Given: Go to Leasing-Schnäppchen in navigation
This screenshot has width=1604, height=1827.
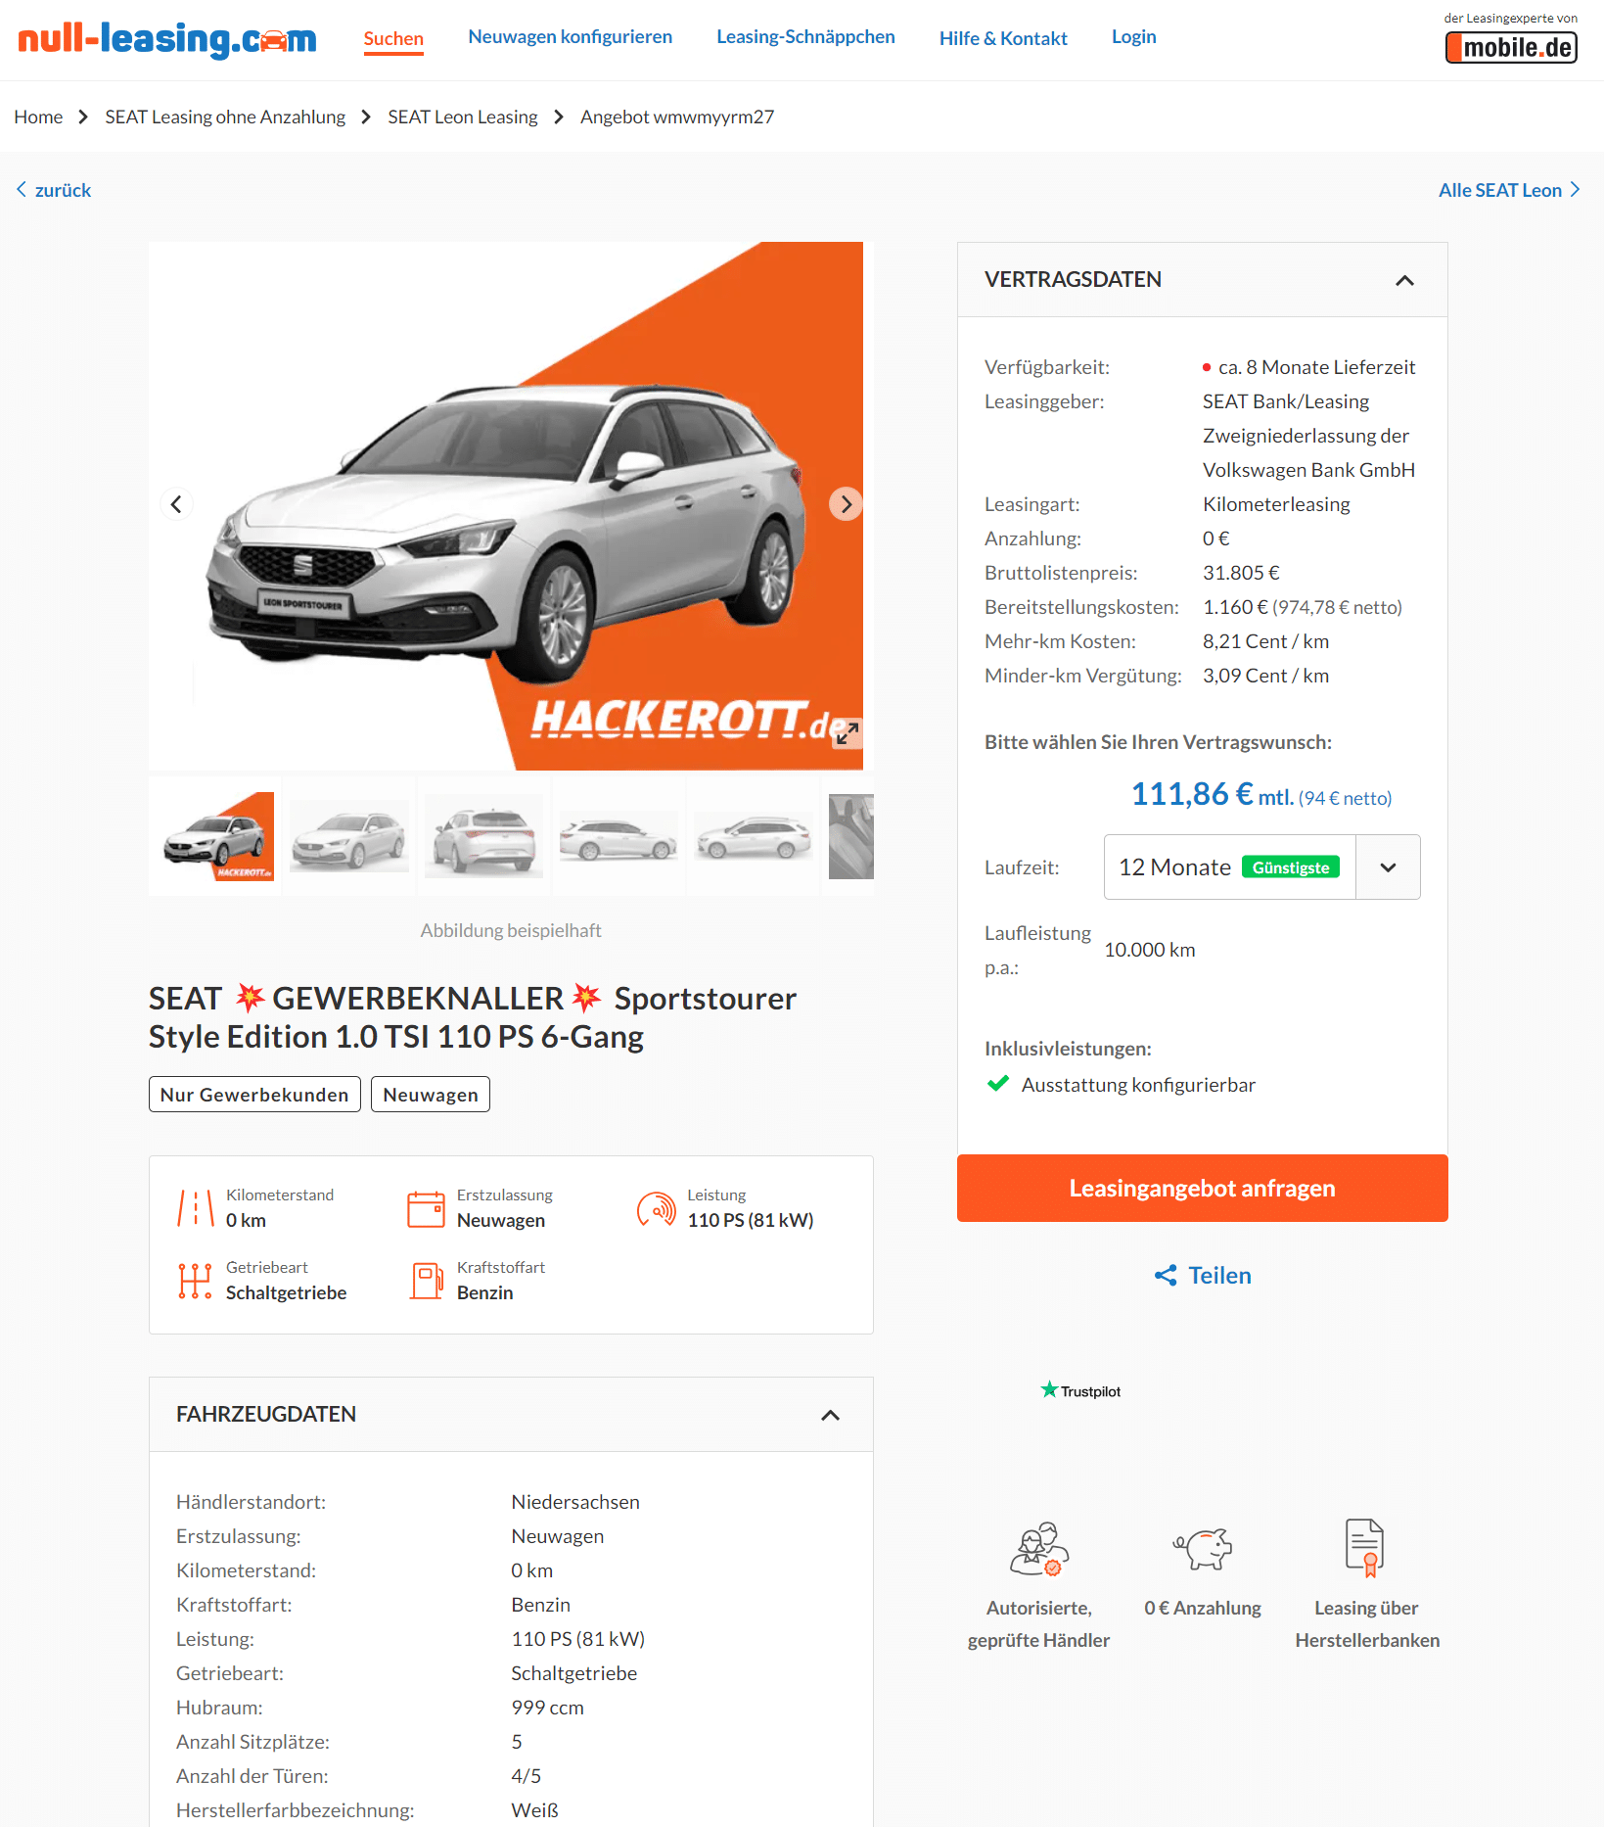Looking at the screenshot, I should click(x=805, y=37).
